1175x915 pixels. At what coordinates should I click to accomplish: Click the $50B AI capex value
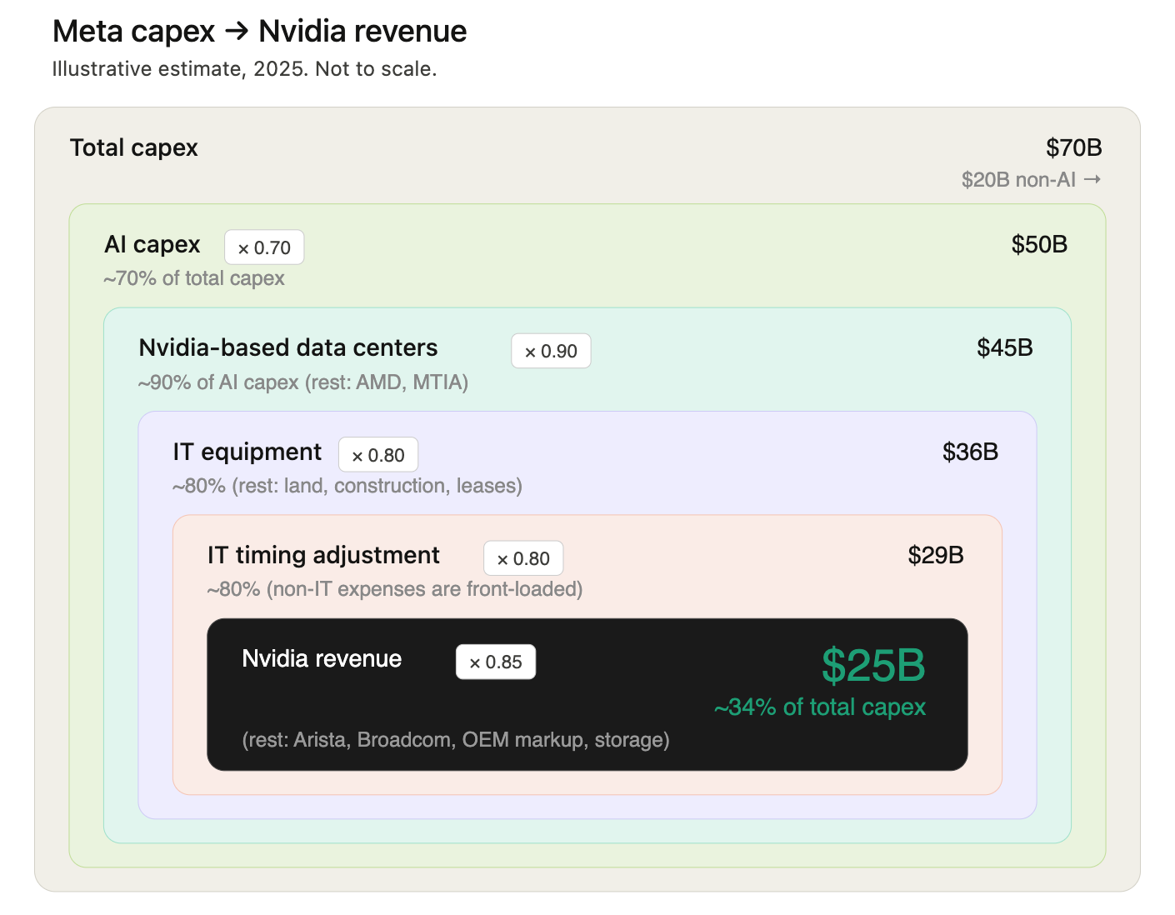tap(1039, 244)
